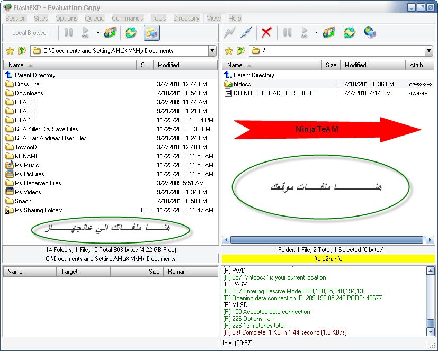438x351 pixels.
Task: Click the Local Browser label button
Action: point(30,33)
